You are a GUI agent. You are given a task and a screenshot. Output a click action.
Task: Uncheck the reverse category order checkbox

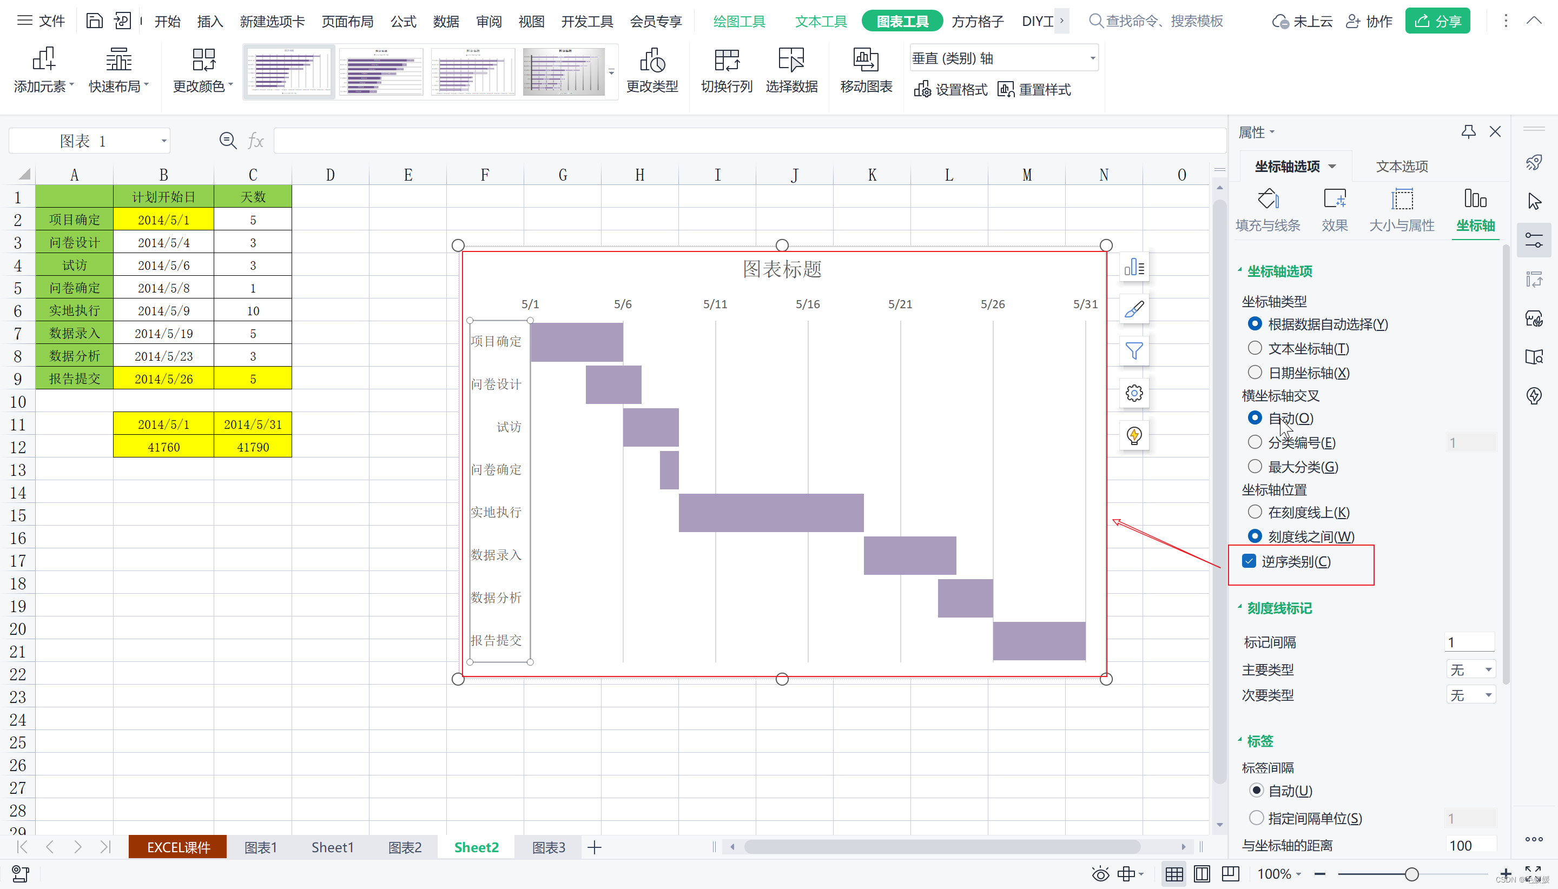point(1249,561)
